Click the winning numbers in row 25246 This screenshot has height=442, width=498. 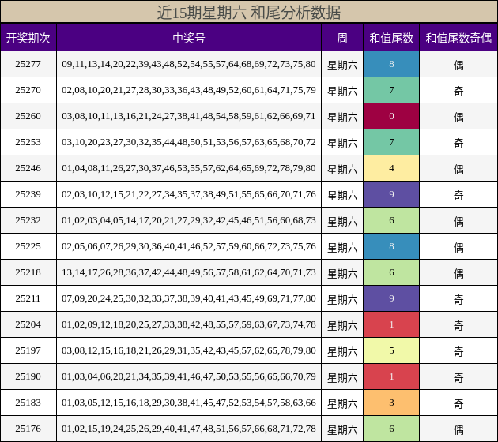click(189, 168)
